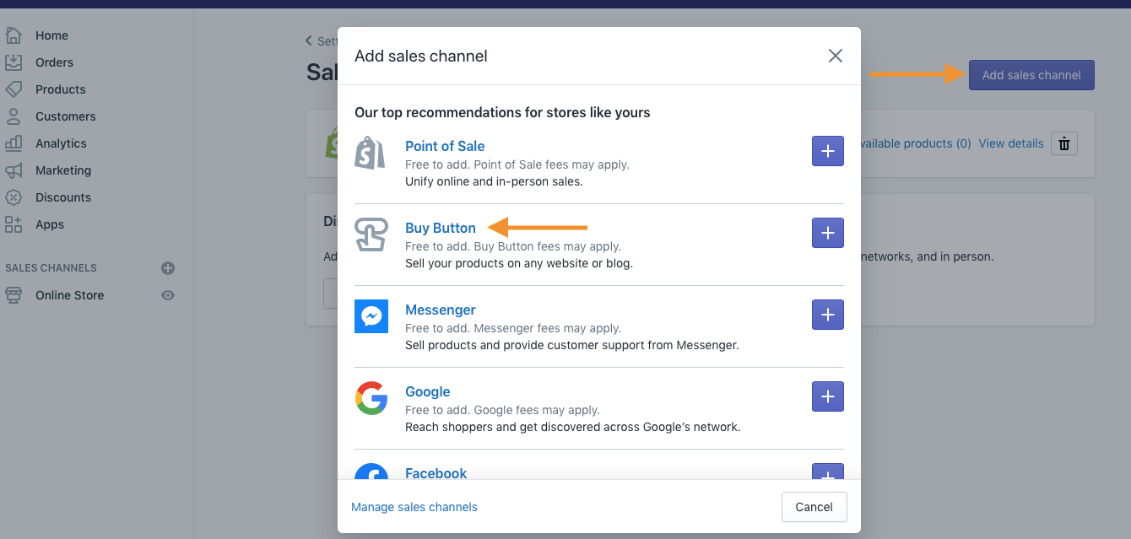
Task: Click the plus icon beside Sales Channels
Action: 168,268
